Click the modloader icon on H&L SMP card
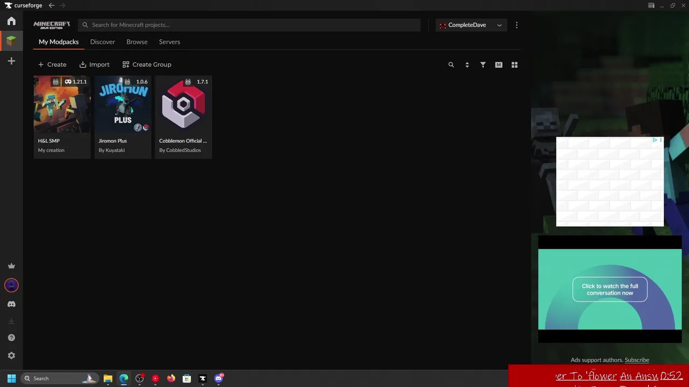 click(x=55, y=82)
